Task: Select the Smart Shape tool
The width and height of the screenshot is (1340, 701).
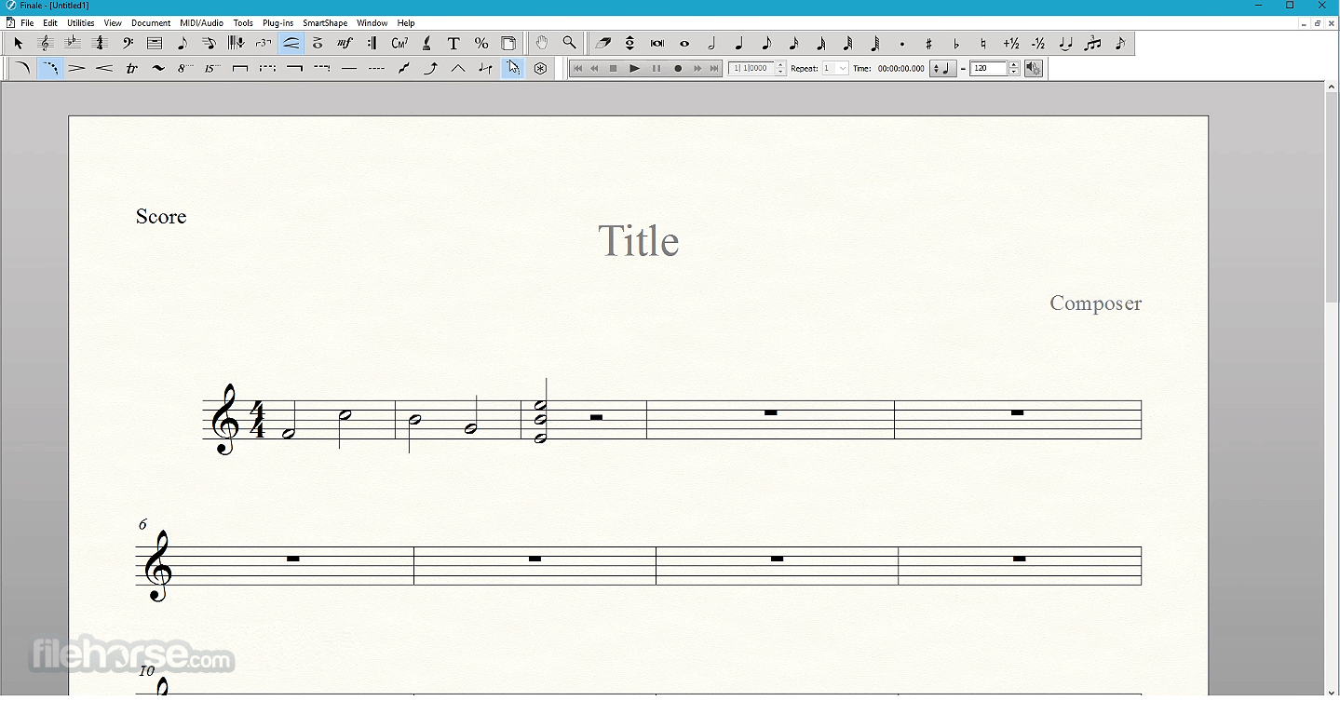Action: (x=291, y=43)
